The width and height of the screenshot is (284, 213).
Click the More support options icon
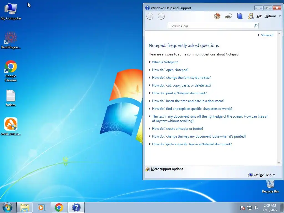click(x=148, y=169)
